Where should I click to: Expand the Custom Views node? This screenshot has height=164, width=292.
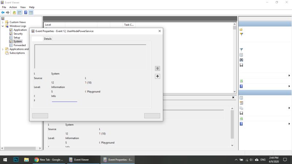3,22
